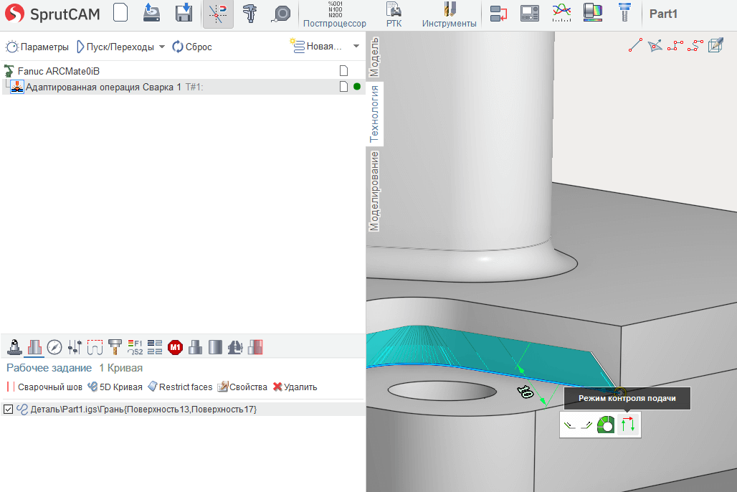Click the '1 Кривая' count label
This screenshot has height=492, width=737.
pos(120,368)
